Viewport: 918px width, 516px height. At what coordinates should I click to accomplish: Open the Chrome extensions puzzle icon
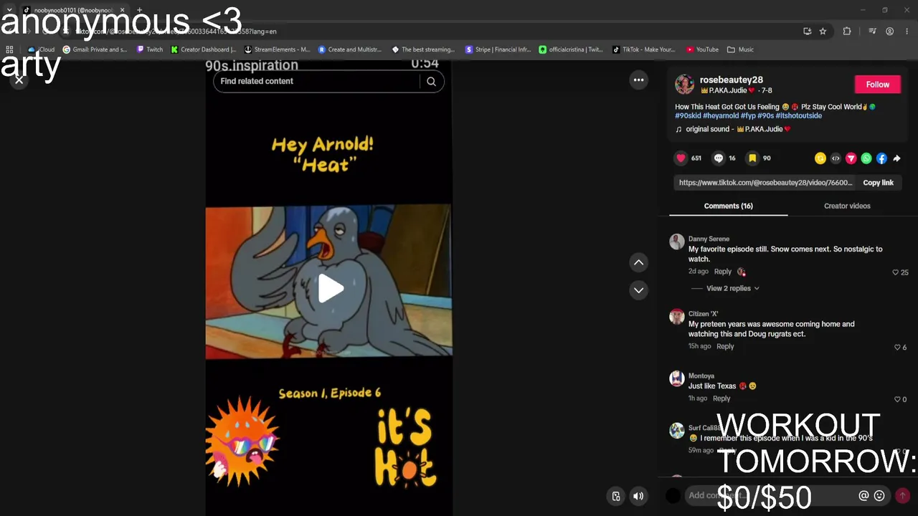tap(847, 32)
